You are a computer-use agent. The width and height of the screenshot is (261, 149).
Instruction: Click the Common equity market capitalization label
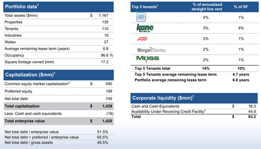click(37, 84)
